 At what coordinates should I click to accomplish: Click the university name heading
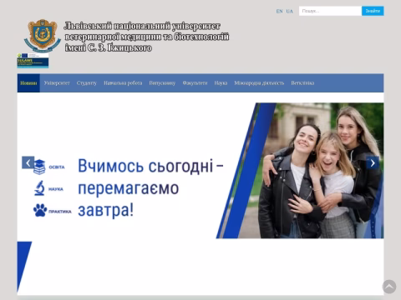147,37
